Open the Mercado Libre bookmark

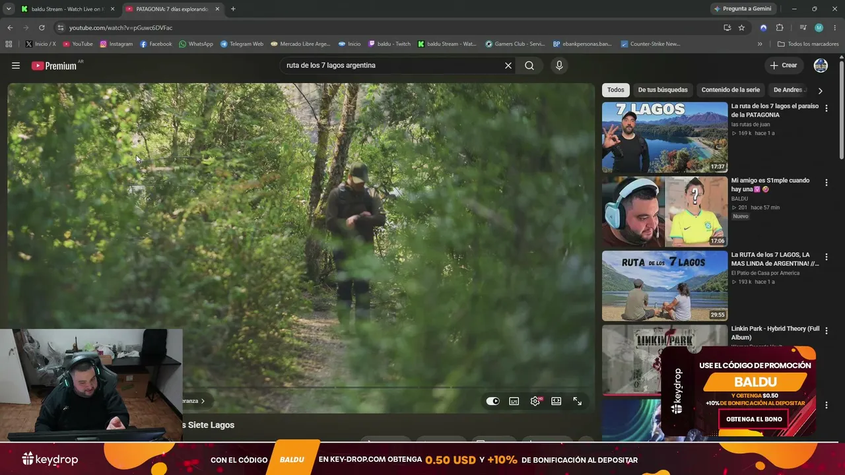coord(300,44)
